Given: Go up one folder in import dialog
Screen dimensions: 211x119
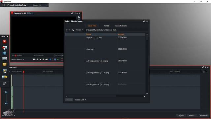Looking at the screenshot, I should pos(73,30).
